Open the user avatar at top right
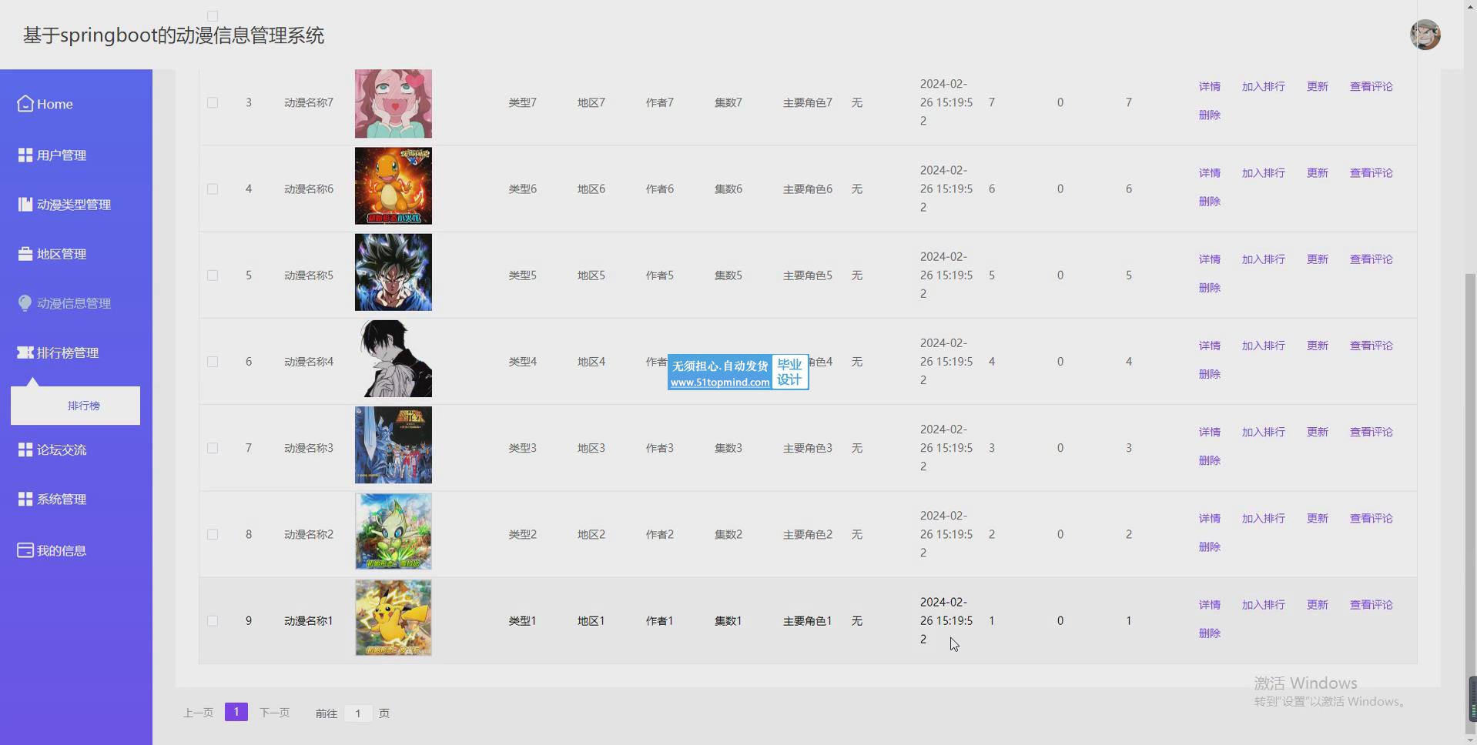This screenshot has height=745, width=1477. click(1425, 35)
